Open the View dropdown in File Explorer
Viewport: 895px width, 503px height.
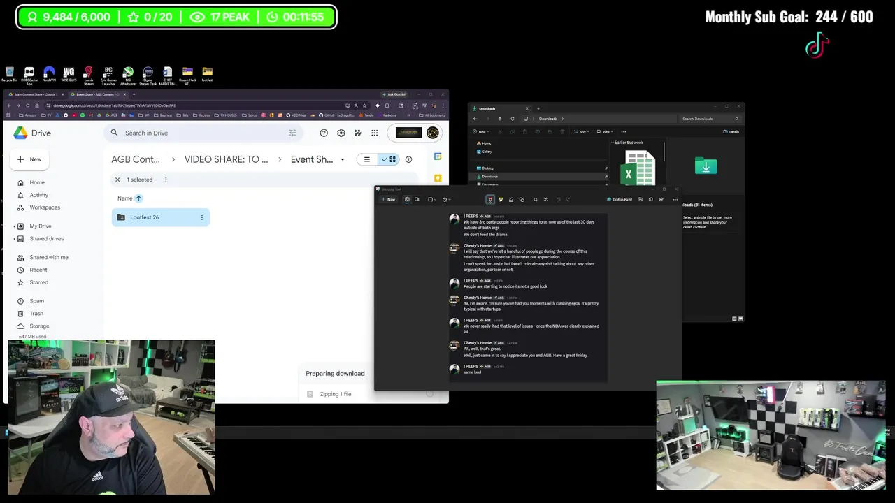coord(606,131)
